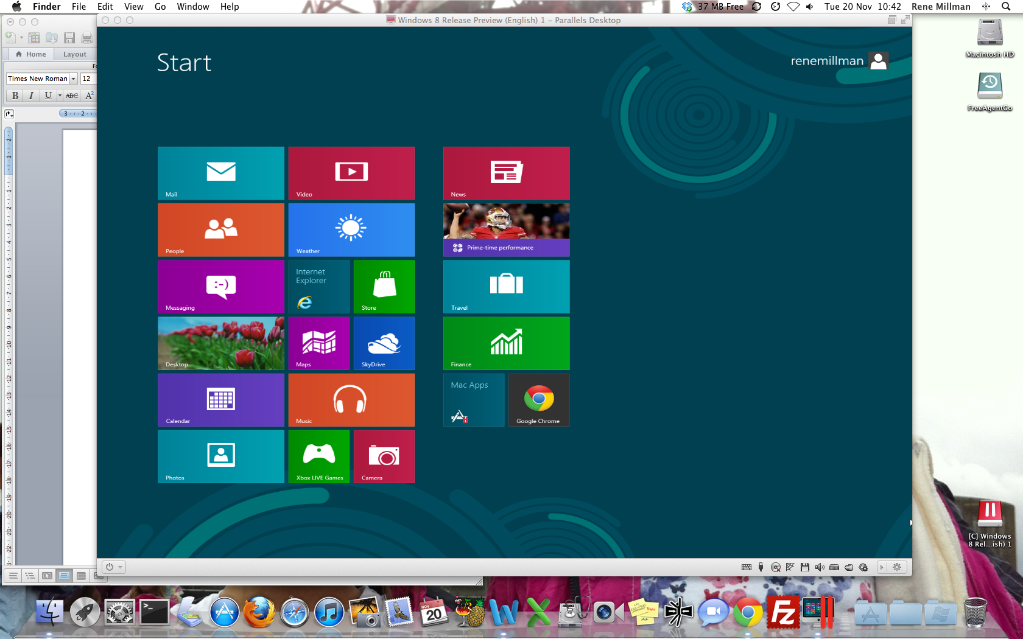Click the Parallels keyboard status icon
This screenshot has height=639, width=1023.
(746, 567)
